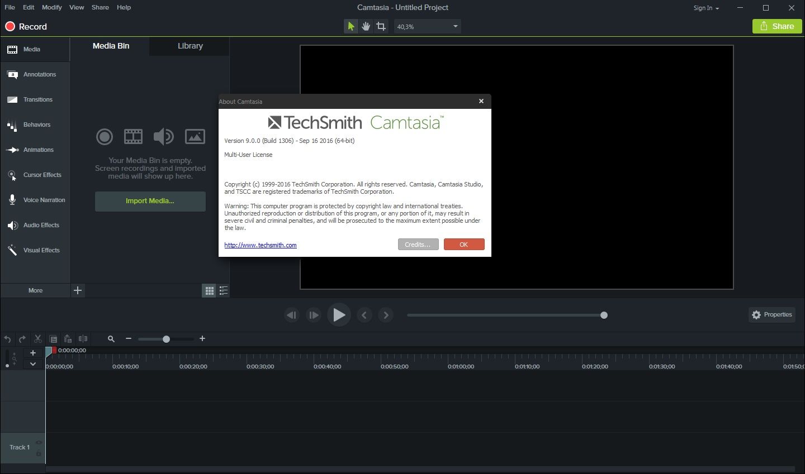This screenshot has height=474, width=805.
Task: Open Audio Effects in the sidebar
Action: click(x=35, y=225)
